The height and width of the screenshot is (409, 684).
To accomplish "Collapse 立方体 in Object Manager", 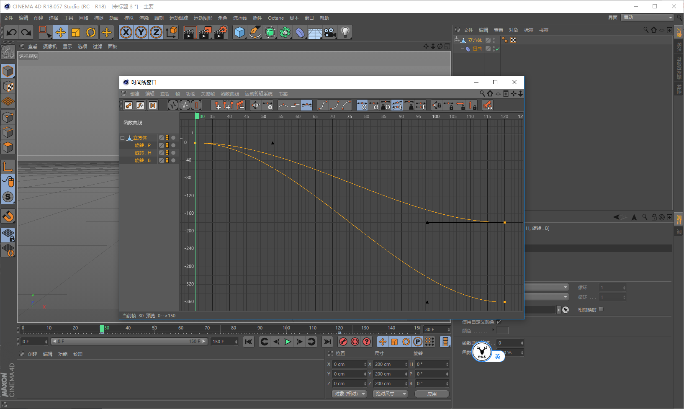I will (457, 40).
